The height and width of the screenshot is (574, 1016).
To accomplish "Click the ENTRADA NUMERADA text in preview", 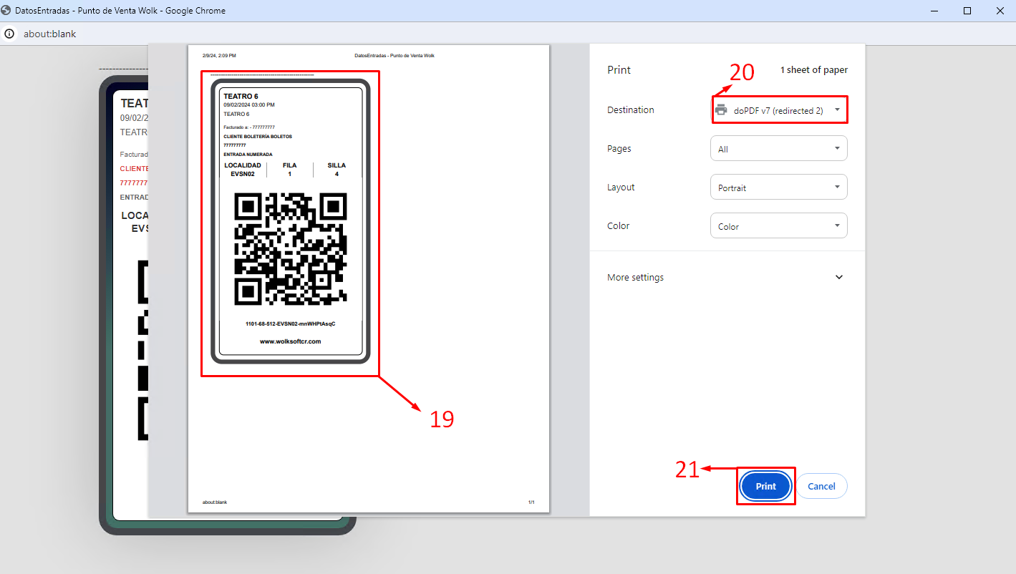I will (248, 154).
